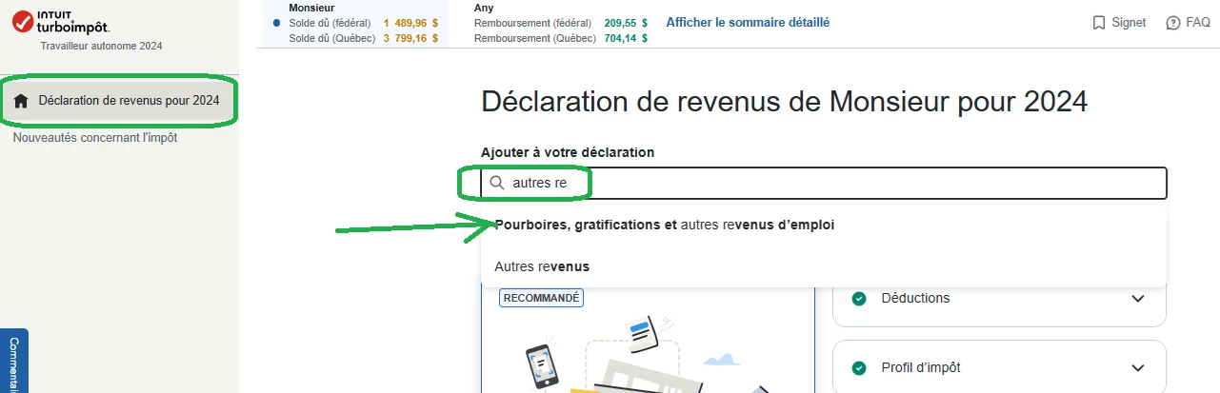Image resolution: width=1220 pixels, height=393 pixels.
Task: Click the Ajouter à votre déclaration label
Action: tap(568, 152)
